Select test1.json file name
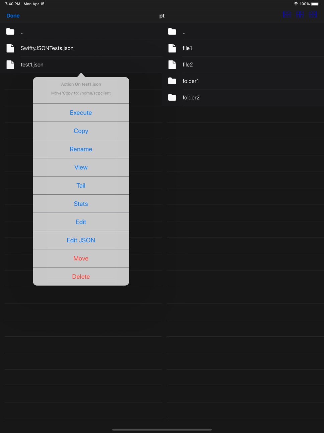The width and height of the screenshot is (324, 433). 32,64
